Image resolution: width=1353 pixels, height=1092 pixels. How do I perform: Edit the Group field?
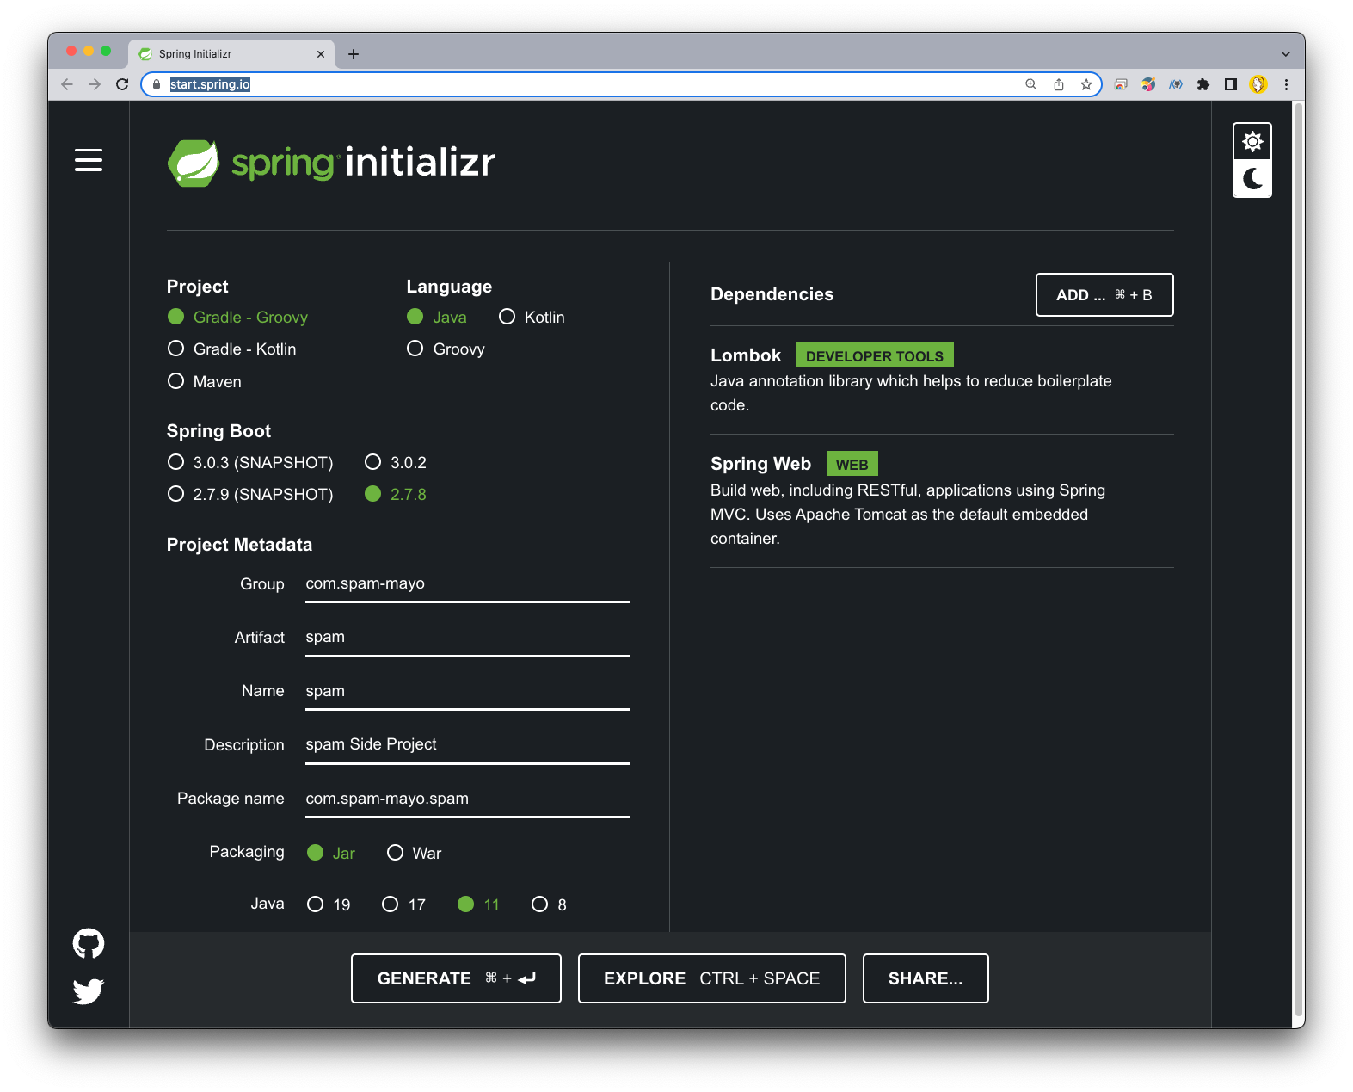point(467,583)
